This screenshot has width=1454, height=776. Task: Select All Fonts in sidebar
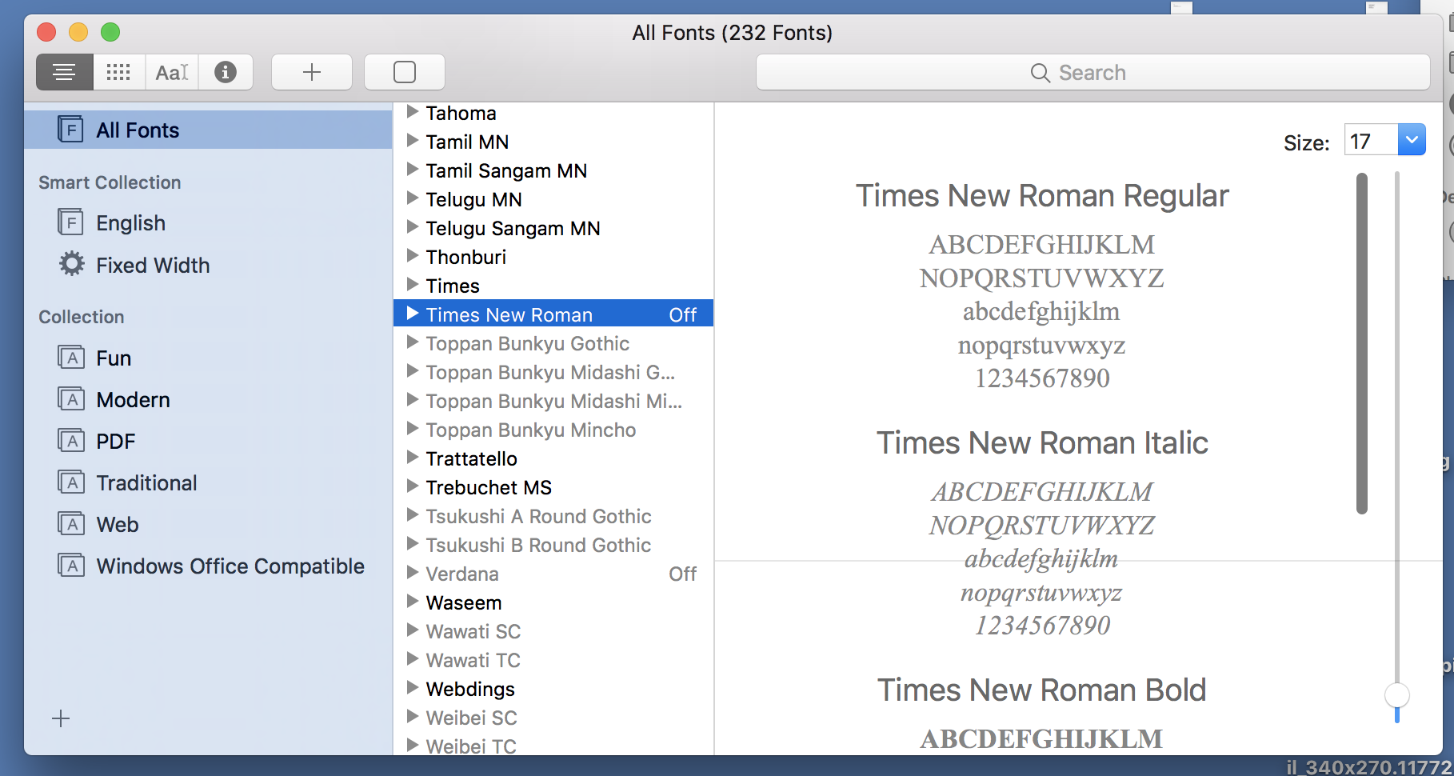click(208, 130)
